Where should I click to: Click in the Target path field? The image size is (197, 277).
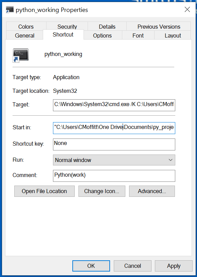(114, 105)
